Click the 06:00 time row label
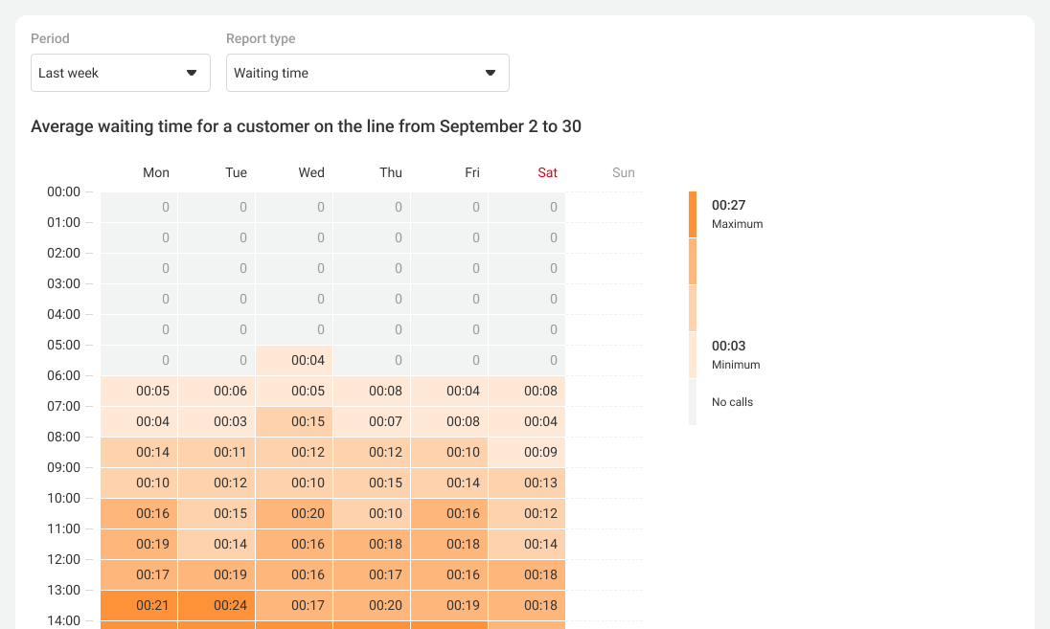 click(x=63, y=375)
